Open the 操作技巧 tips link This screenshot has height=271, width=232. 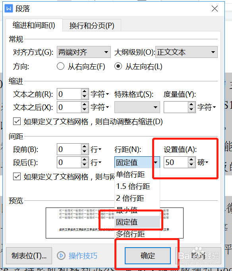click(83, 256)
